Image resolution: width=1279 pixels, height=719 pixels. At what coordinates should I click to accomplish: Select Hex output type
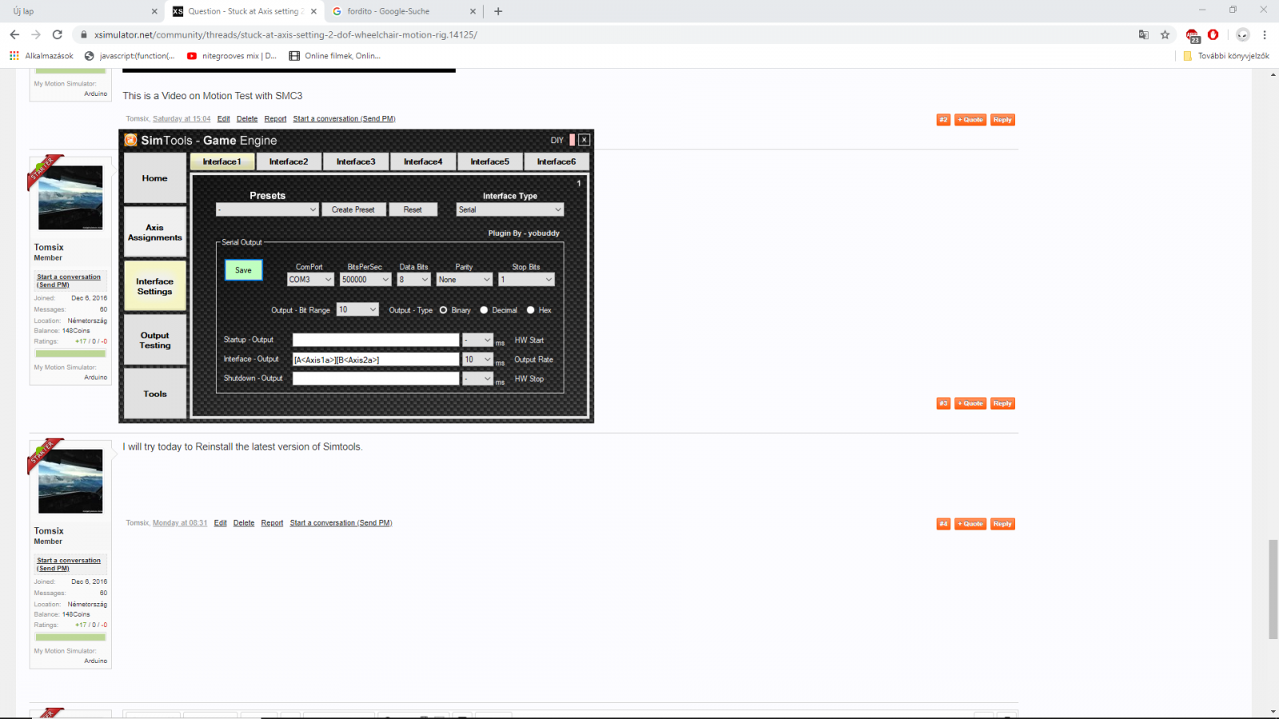tap(530, 310)
